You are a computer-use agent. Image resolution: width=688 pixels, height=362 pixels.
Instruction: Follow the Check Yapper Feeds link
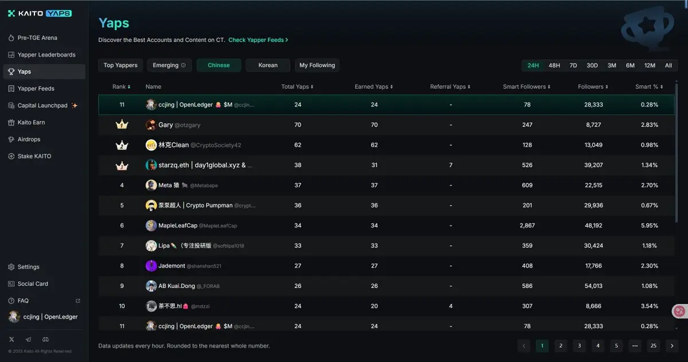click(258, 40)
